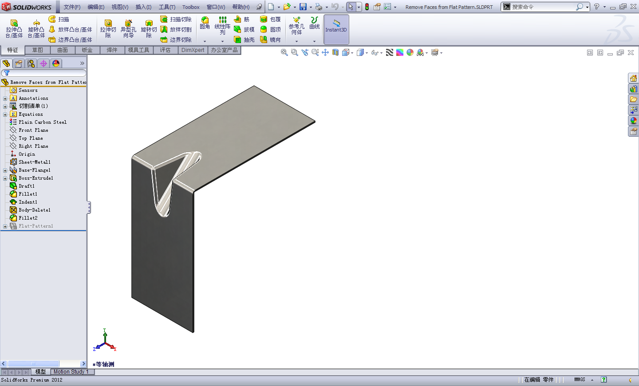Screen dimensions: 639x386
Task: Open the Appearances task pane tab
Action: pyautogui.click(x=633, y=121)
